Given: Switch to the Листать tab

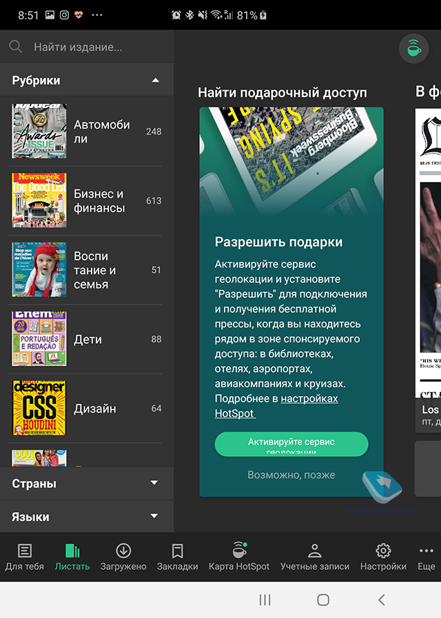Looking at the screenshot, I should tap(72, 557).
